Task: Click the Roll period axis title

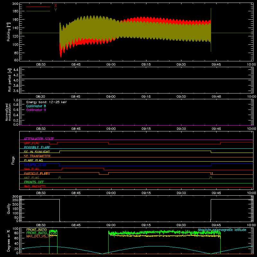Action: click(x=10, y=80)
